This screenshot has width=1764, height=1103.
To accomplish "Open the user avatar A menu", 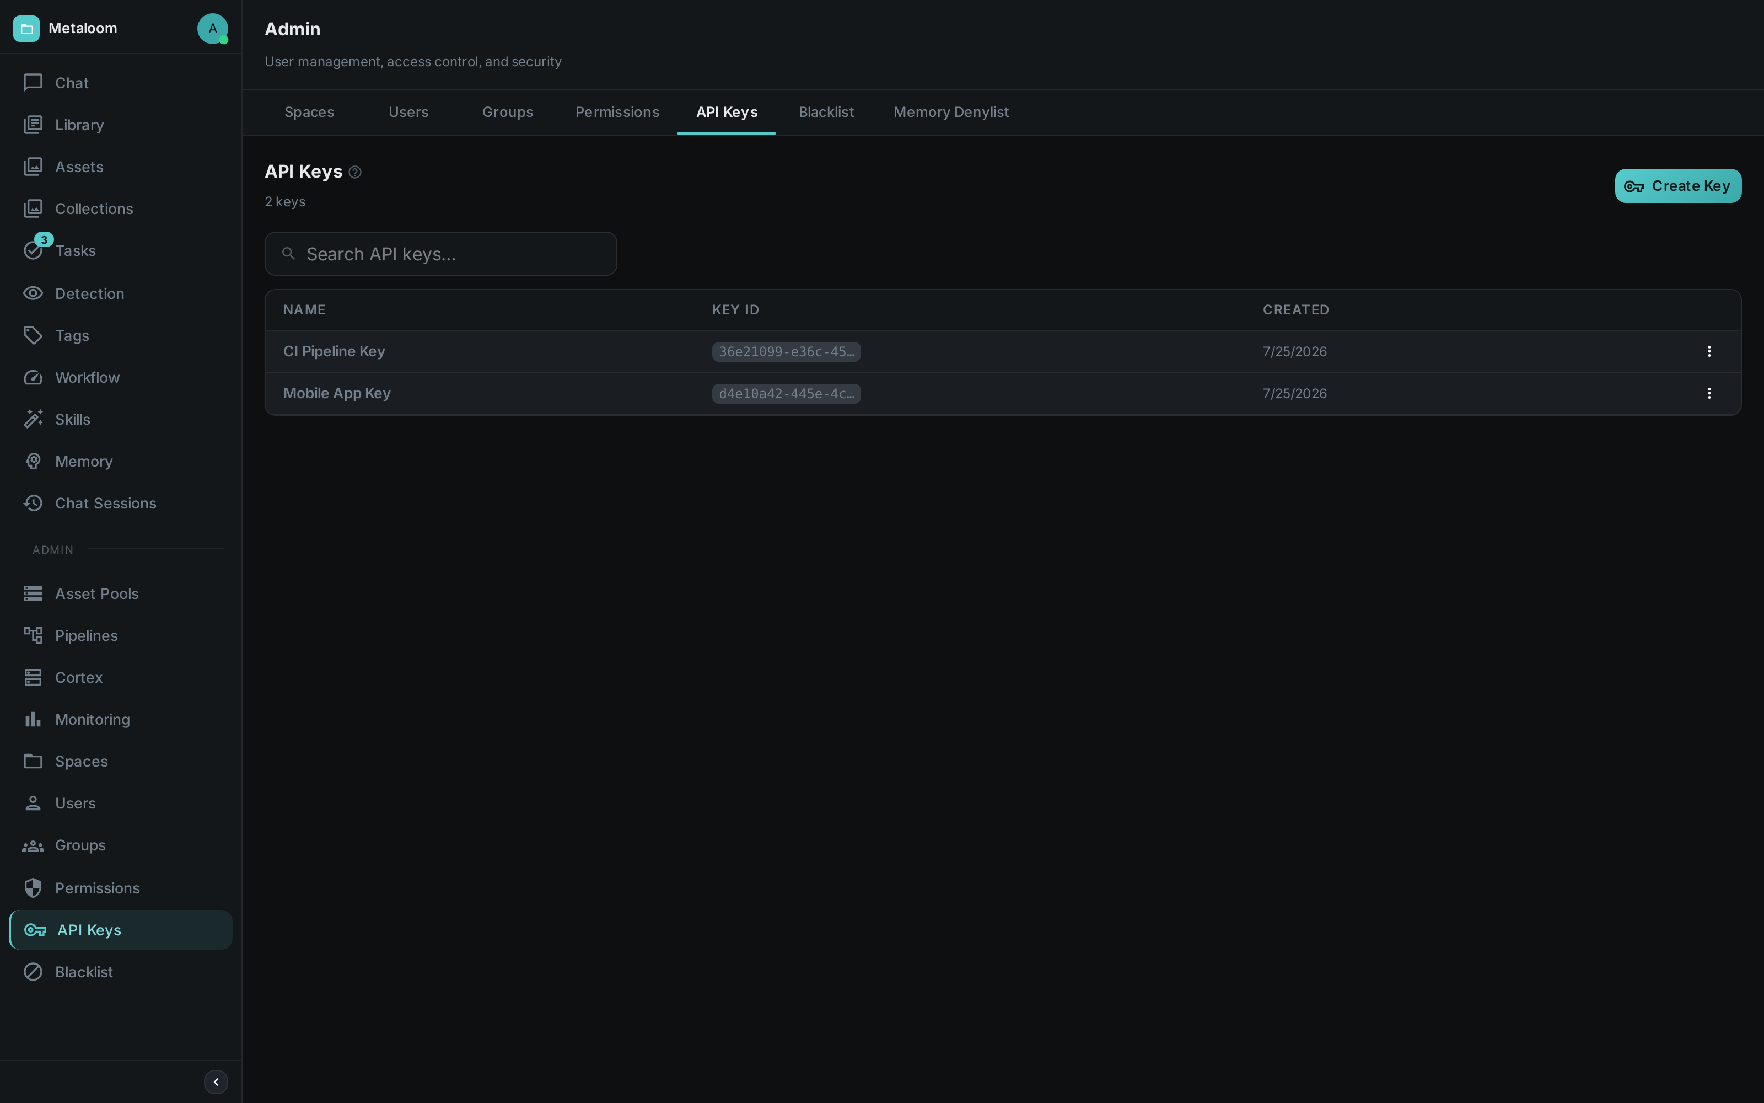I will pyautogui.click(x=212, y=29).
